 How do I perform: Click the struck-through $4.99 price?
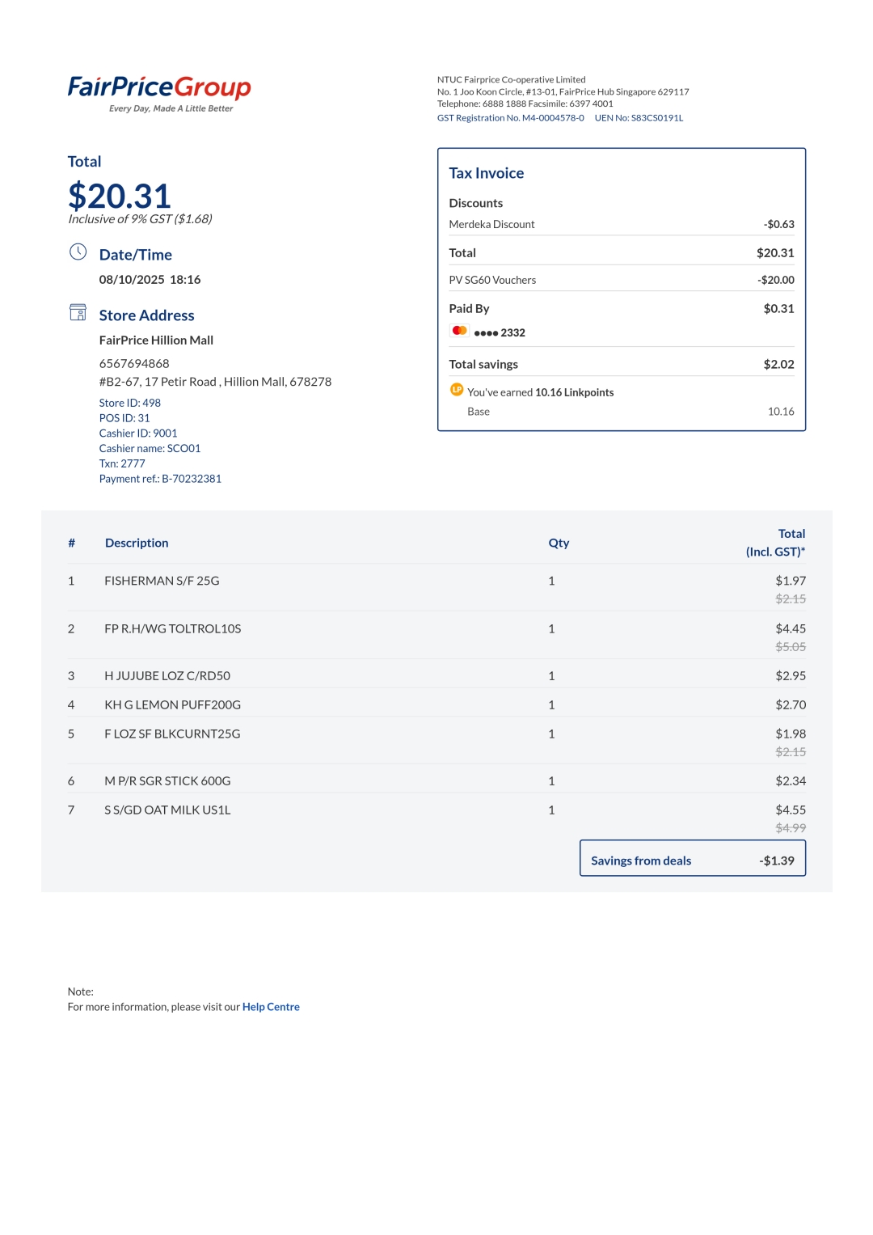click(x=791, y=828)
